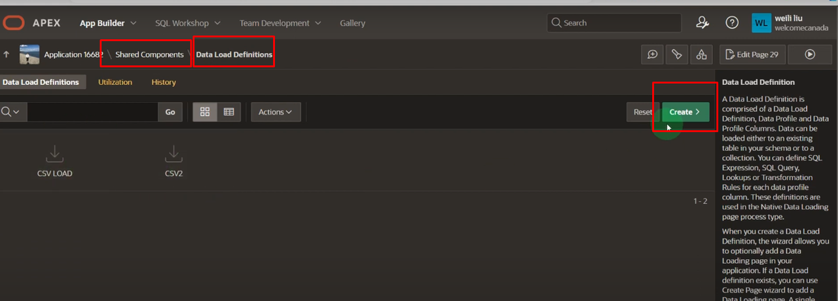Viewport: 838px width, 301px height.
Task: Click the Edit Page 29 button
Action: coord(752,54)
